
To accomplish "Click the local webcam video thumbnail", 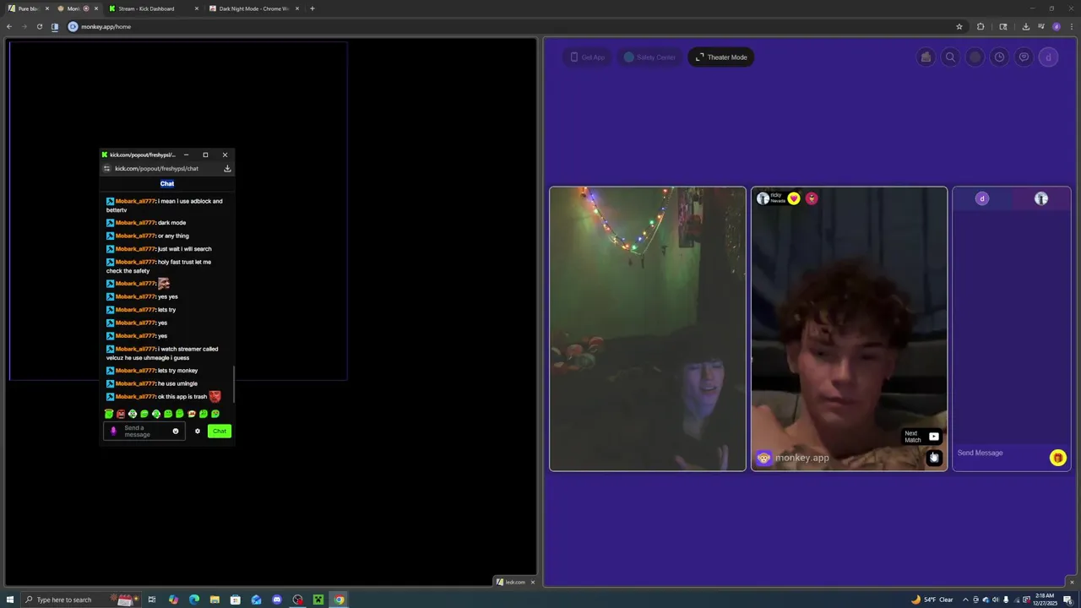I will [x=648, y=328].
